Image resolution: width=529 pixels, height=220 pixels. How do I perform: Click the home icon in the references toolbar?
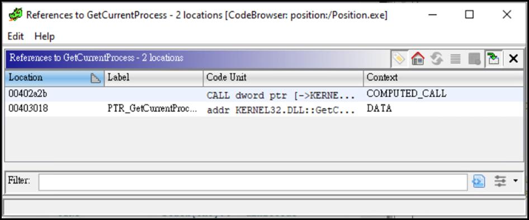(417, 59)
